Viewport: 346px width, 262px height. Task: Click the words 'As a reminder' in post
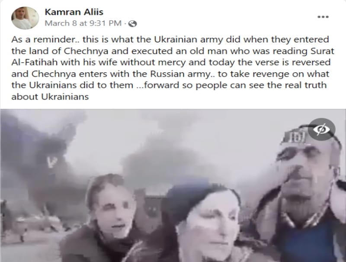[x=42, y=39]
